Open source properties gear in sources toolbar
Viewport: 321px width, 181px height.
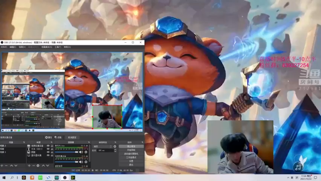38,166
